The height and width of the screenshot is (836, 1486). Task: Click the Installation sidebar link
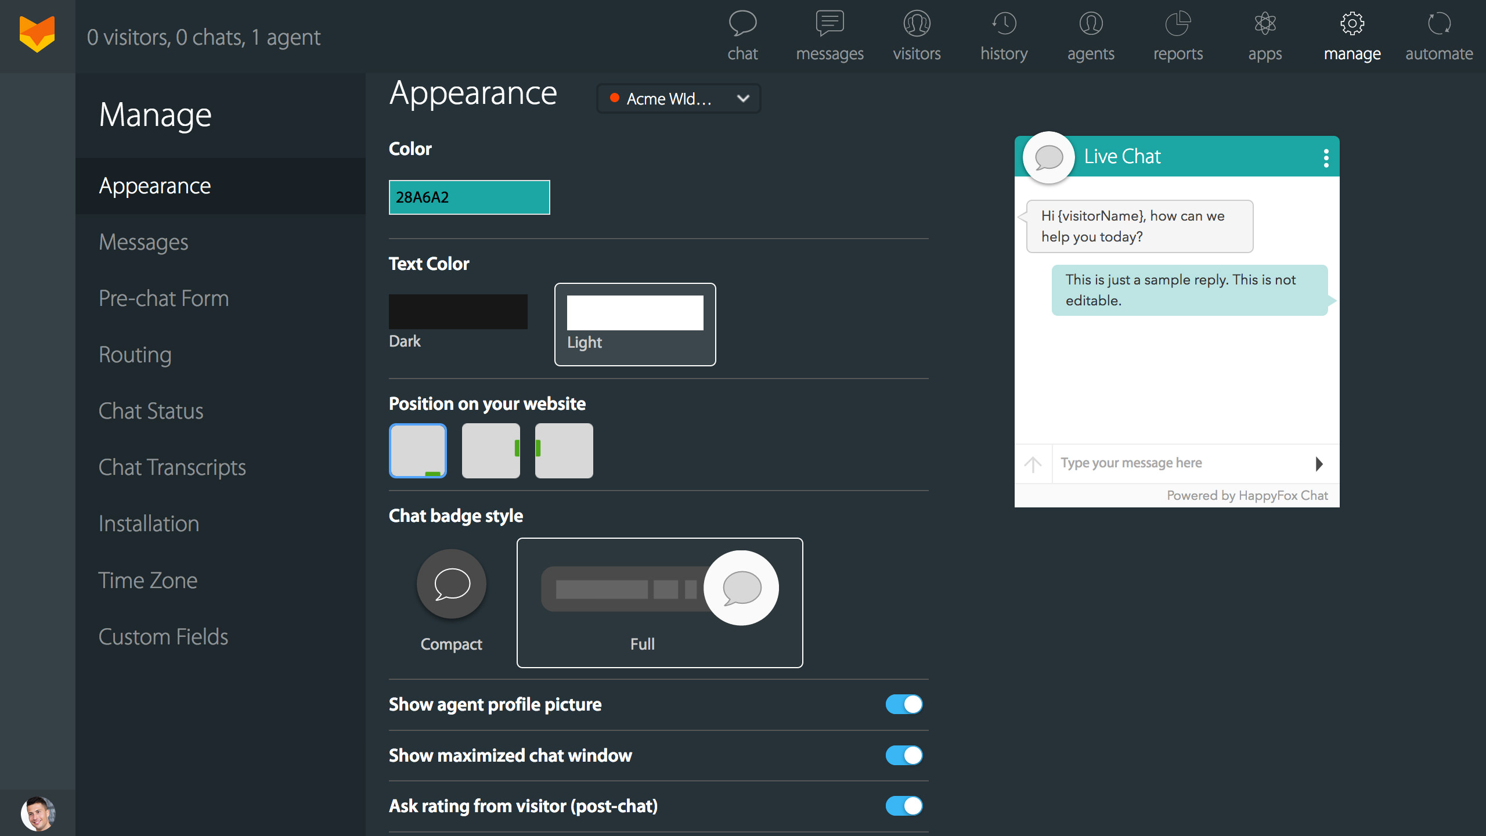coord(149,524)
